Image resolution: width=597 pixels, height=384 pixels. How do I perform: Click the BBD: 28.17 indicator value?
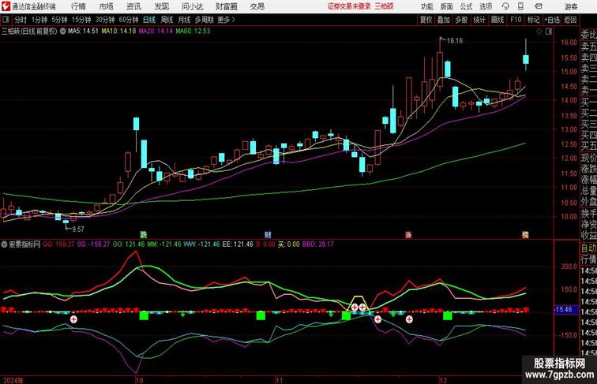318,244
